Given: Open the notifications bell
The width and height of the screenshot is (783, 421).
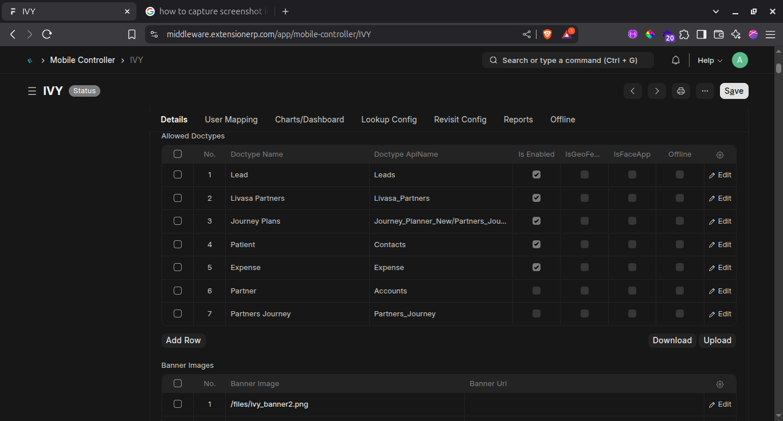Looking at the screenshot, I should coord(676,60).
